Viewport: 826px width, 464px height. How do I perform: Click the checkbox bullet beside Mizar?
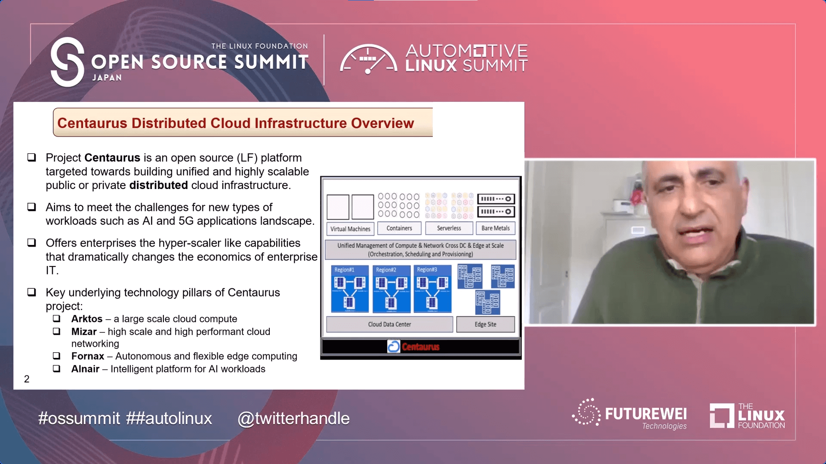point(56,331)
